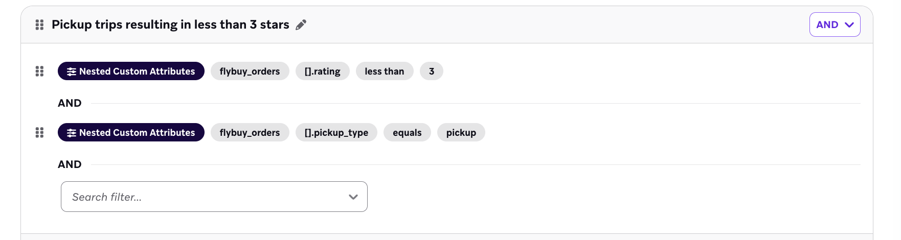Expand the Search filter chevron

click(353, 197)
